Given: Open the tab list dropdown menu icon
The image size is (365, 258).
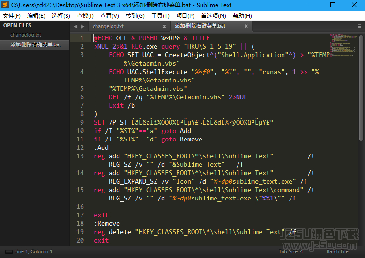Looking at the screenshot, I should click(x=359, y=27).
